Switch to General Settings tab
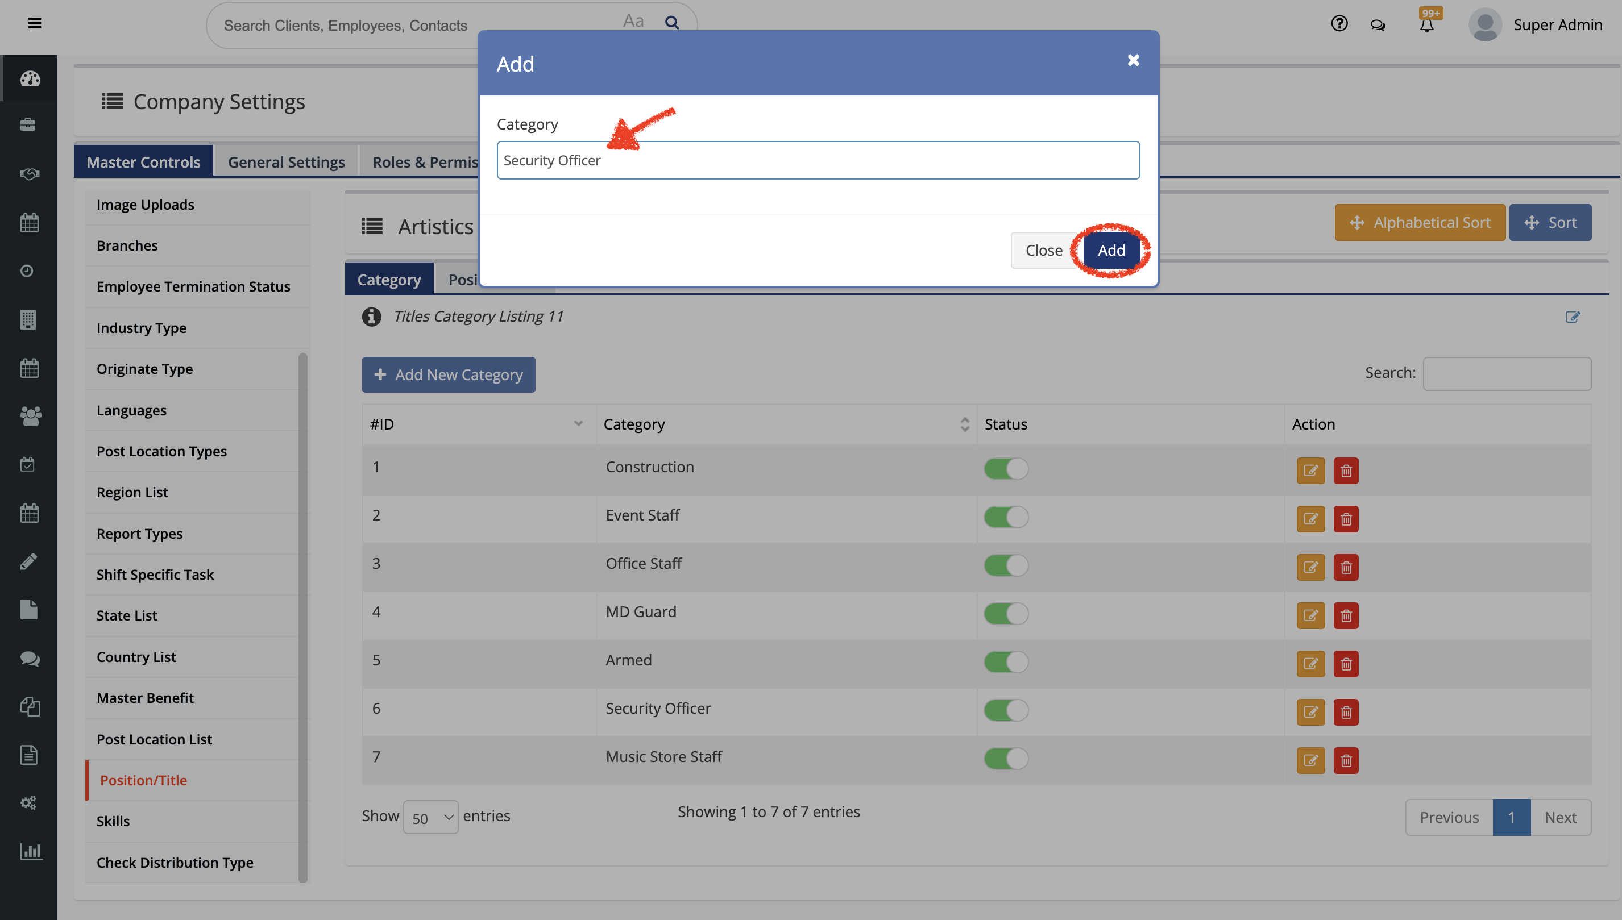 pyautogui.click(x=286, y=162)
